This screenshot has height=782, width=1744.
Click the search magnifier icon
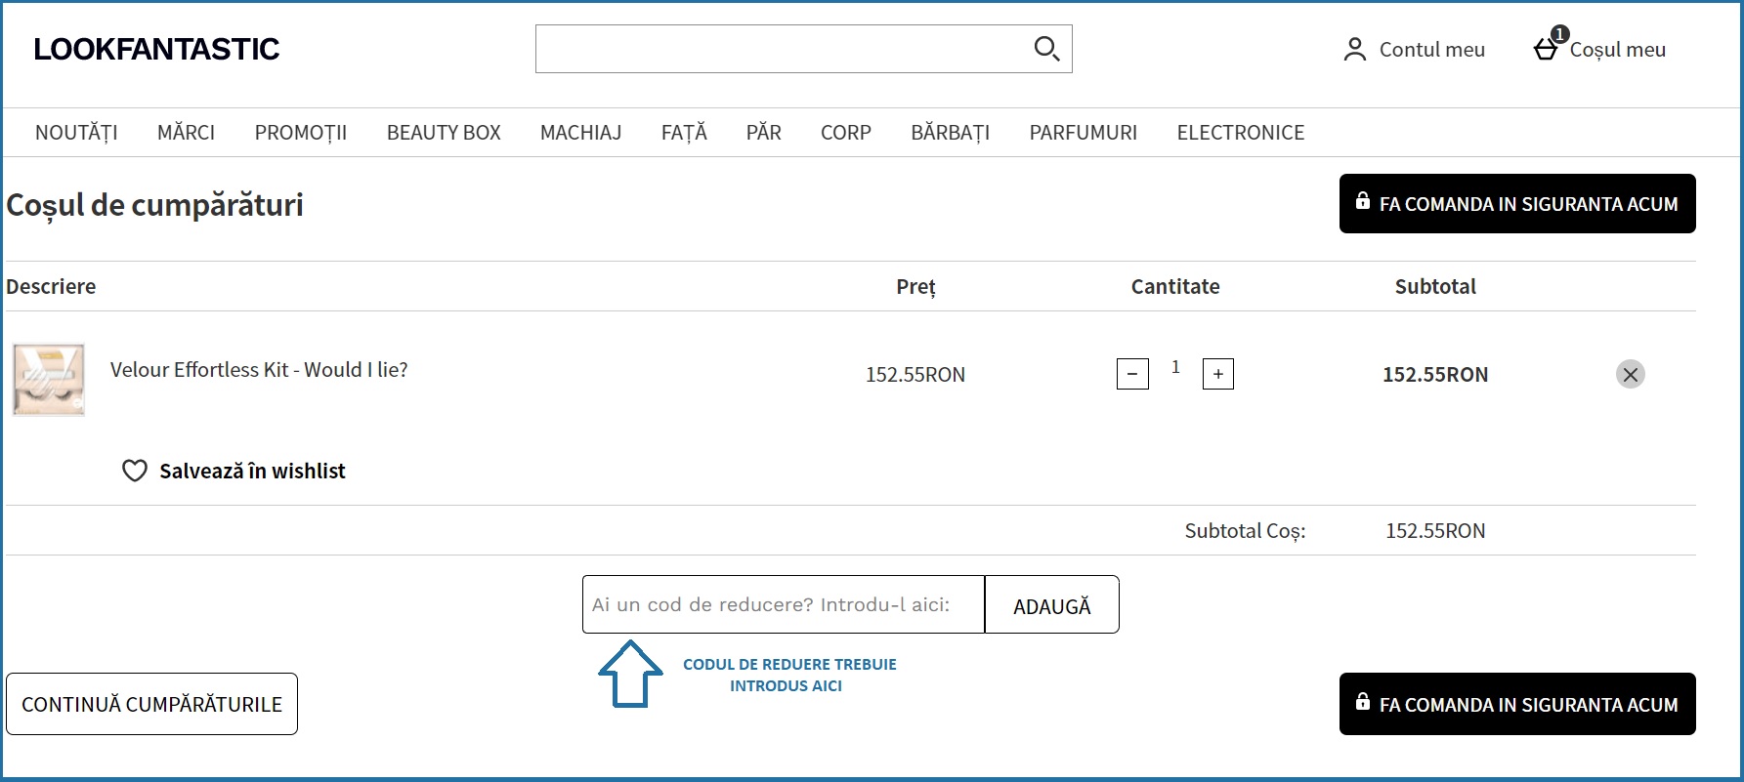click(1046, 49)
